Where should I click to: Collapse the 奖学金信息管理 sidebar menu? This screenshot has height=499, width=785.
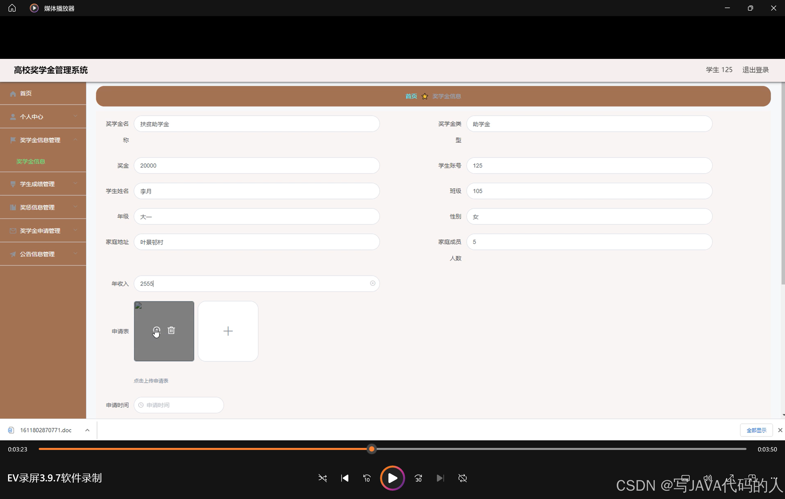[43, 140]
